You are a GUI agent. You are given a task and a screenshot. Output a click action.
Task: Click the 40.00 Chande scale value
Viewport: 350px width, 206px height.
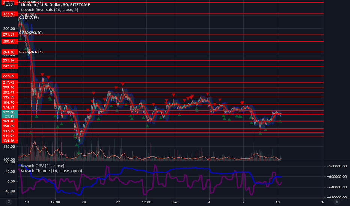(11, 172)
